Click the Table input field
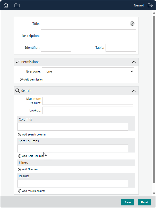The width and height of the screenshot is (156, 208). [x=120, y=48]
